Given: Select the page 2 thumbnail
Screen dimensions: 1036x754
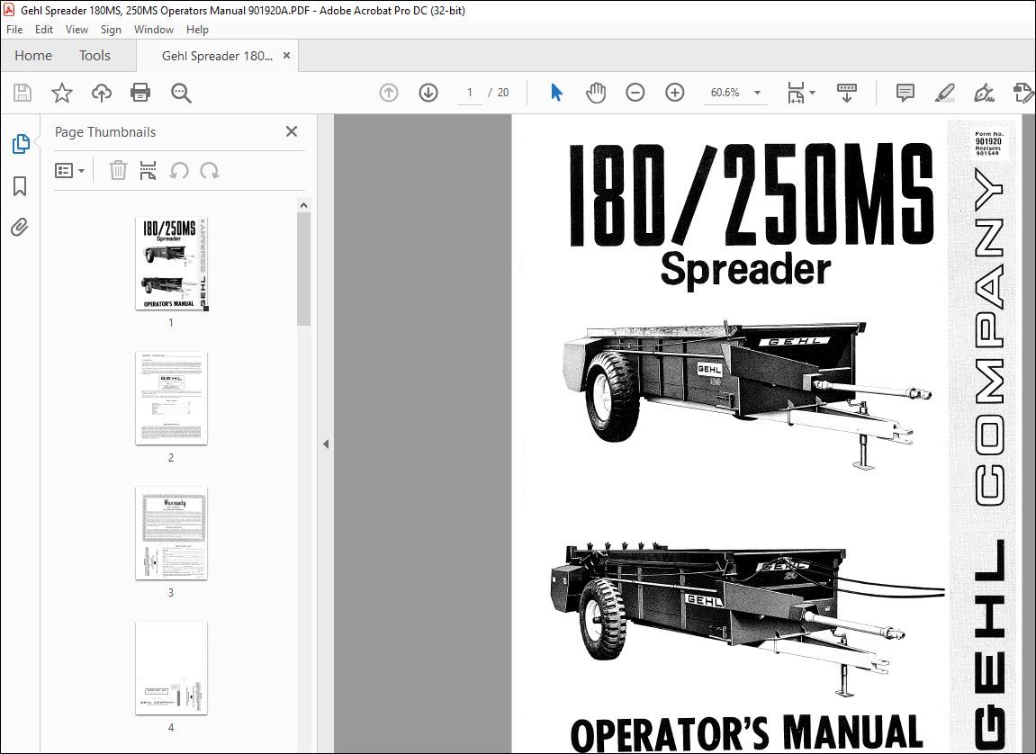Looking at the screenshot, I should coord(171,399).
